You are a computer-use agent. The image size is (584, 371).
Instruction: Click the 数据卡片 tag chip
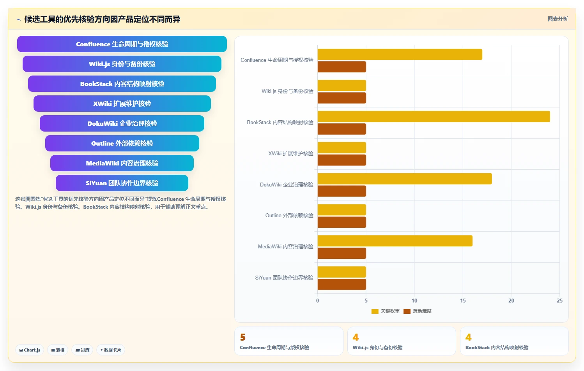point(111,350)
